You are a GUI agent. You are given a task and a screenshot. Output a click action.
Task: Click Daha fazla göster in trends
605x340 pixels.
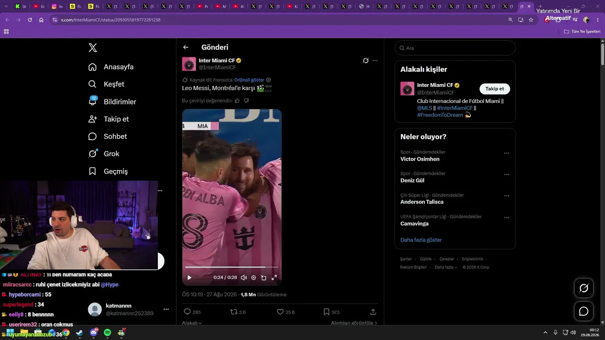[x=421, y=240]
